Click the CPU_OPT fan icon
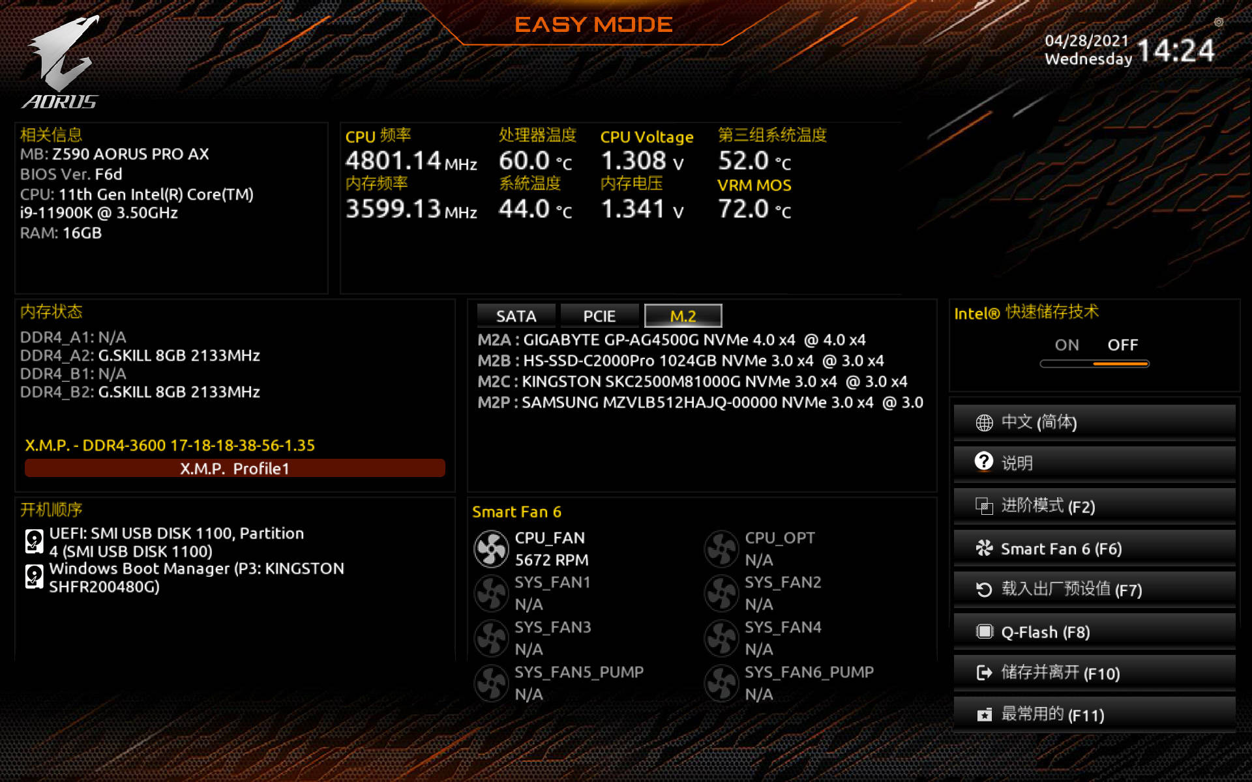The height and width of the screenshot is (782, 1252). pyautogui.click(x=721, y=549)
